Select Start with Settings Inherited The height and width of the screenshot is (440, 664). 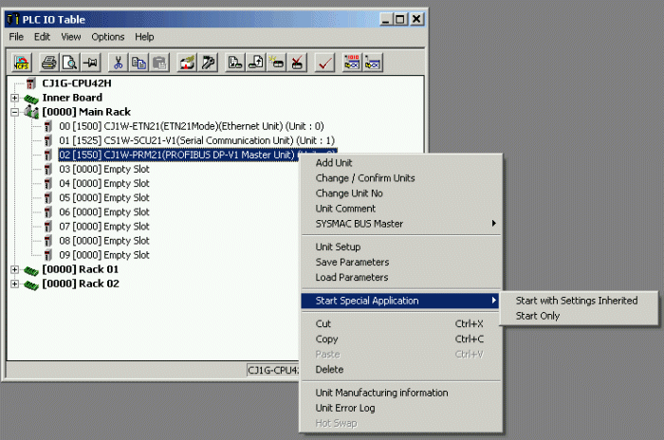click(579, 301)
